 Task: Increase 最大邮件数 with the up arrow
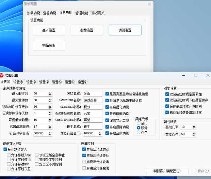coord(50,92)
